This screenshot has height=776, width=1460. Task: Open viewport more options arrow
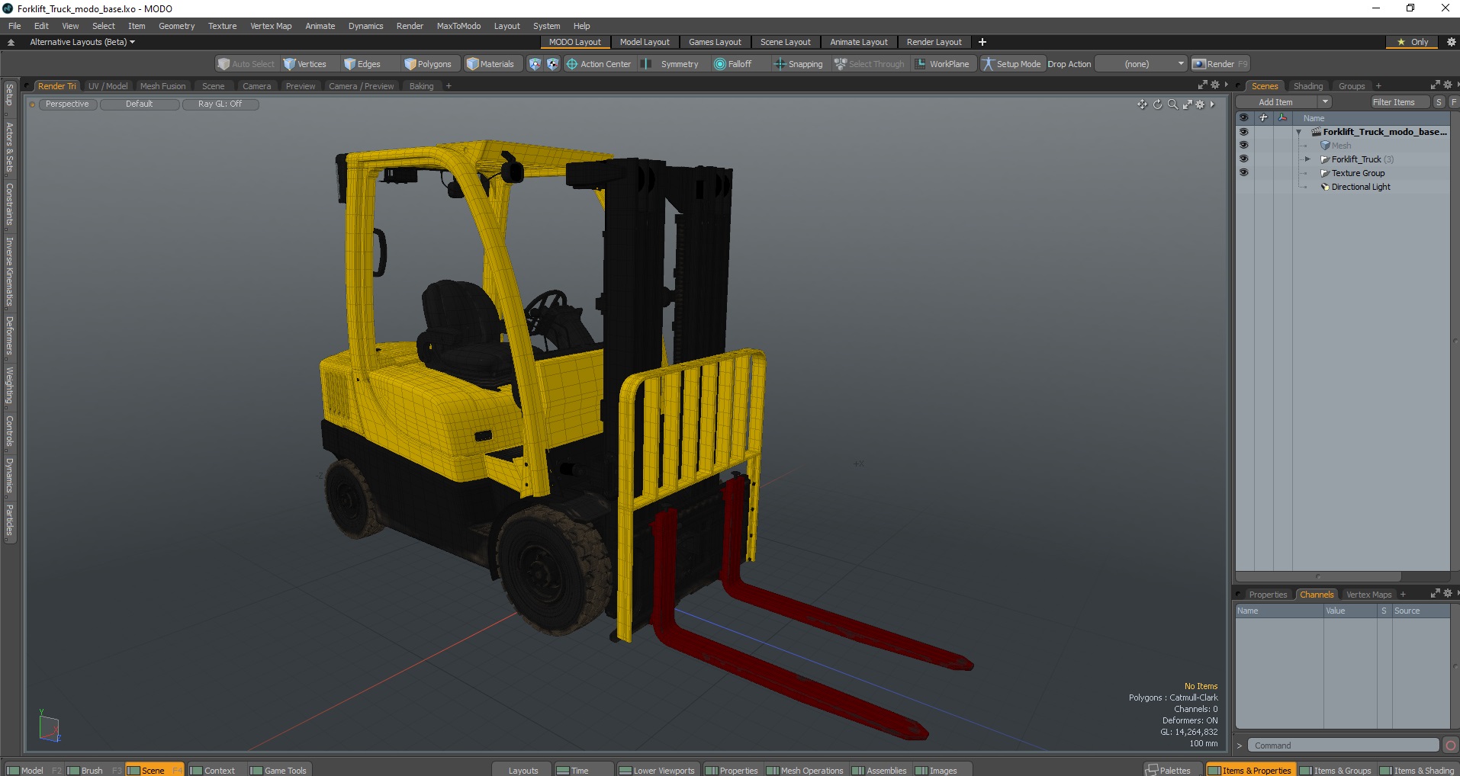click(x=1212, y=104)
